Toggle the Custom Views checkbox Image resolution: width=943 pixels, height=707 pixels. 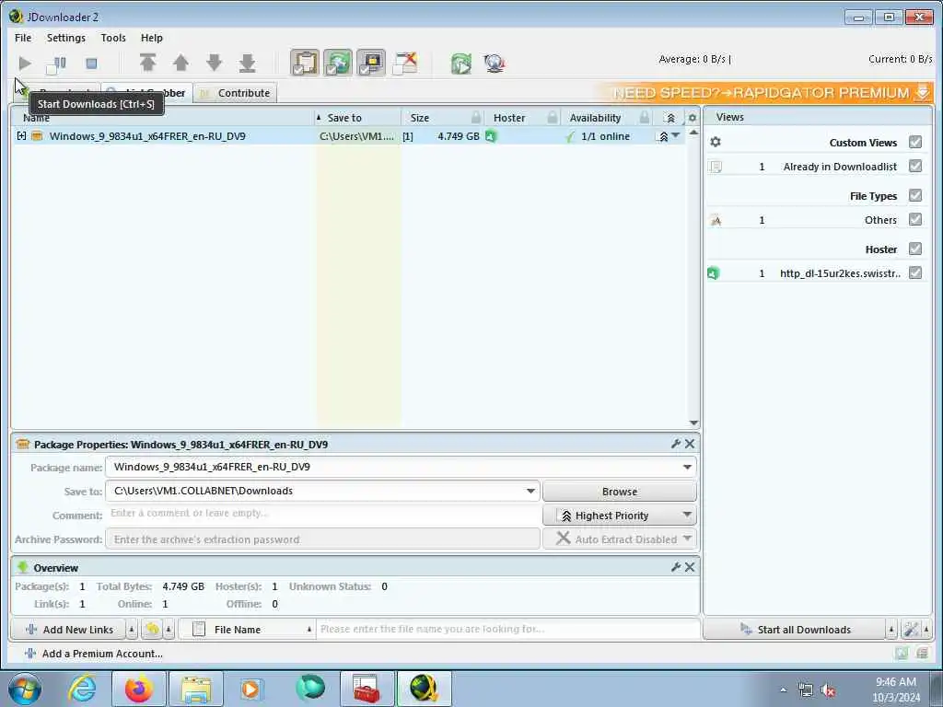(914, 142)
